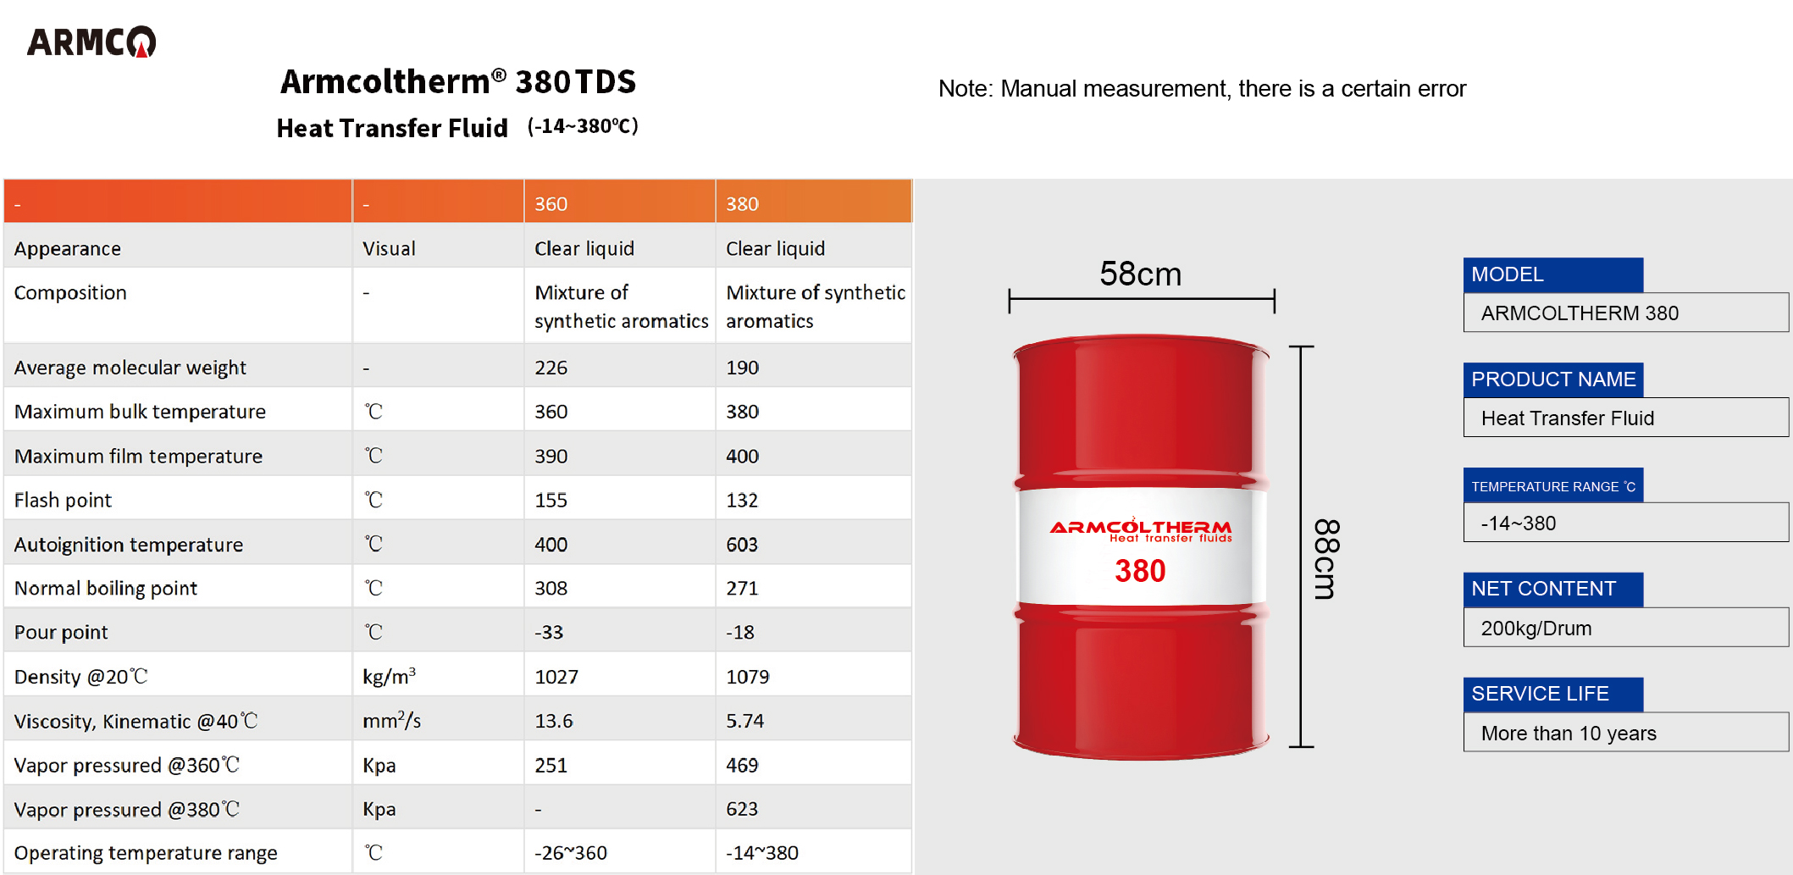Select 'Density @20℃' label
Viewport: 1793px width, 875px height.
coord(81,677)
